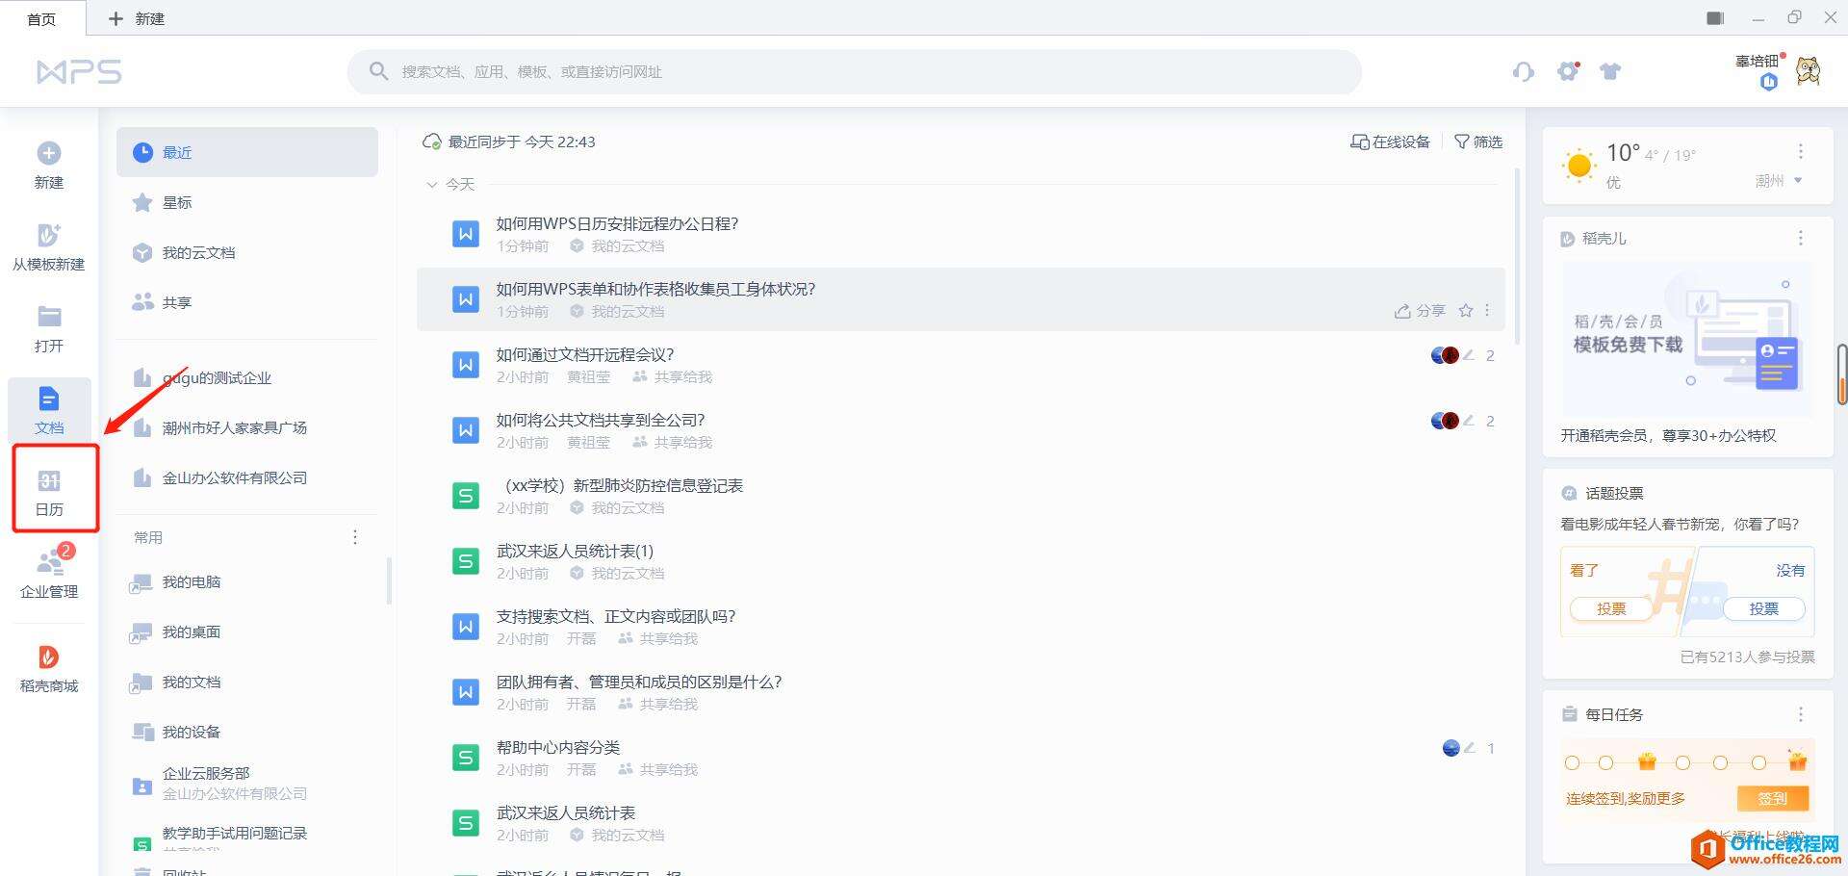Click the 签到 sign-in button
The width and height of the screenshot is (1848, 876).
(1772, 798)
